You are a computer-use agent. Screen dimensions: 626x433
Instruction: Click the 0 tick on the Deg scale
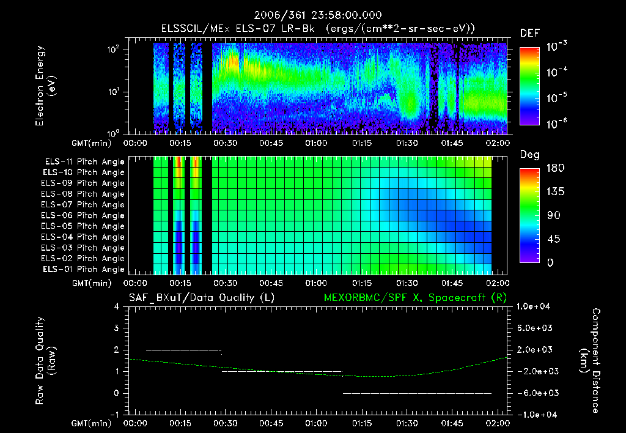(x=550, y=262)
